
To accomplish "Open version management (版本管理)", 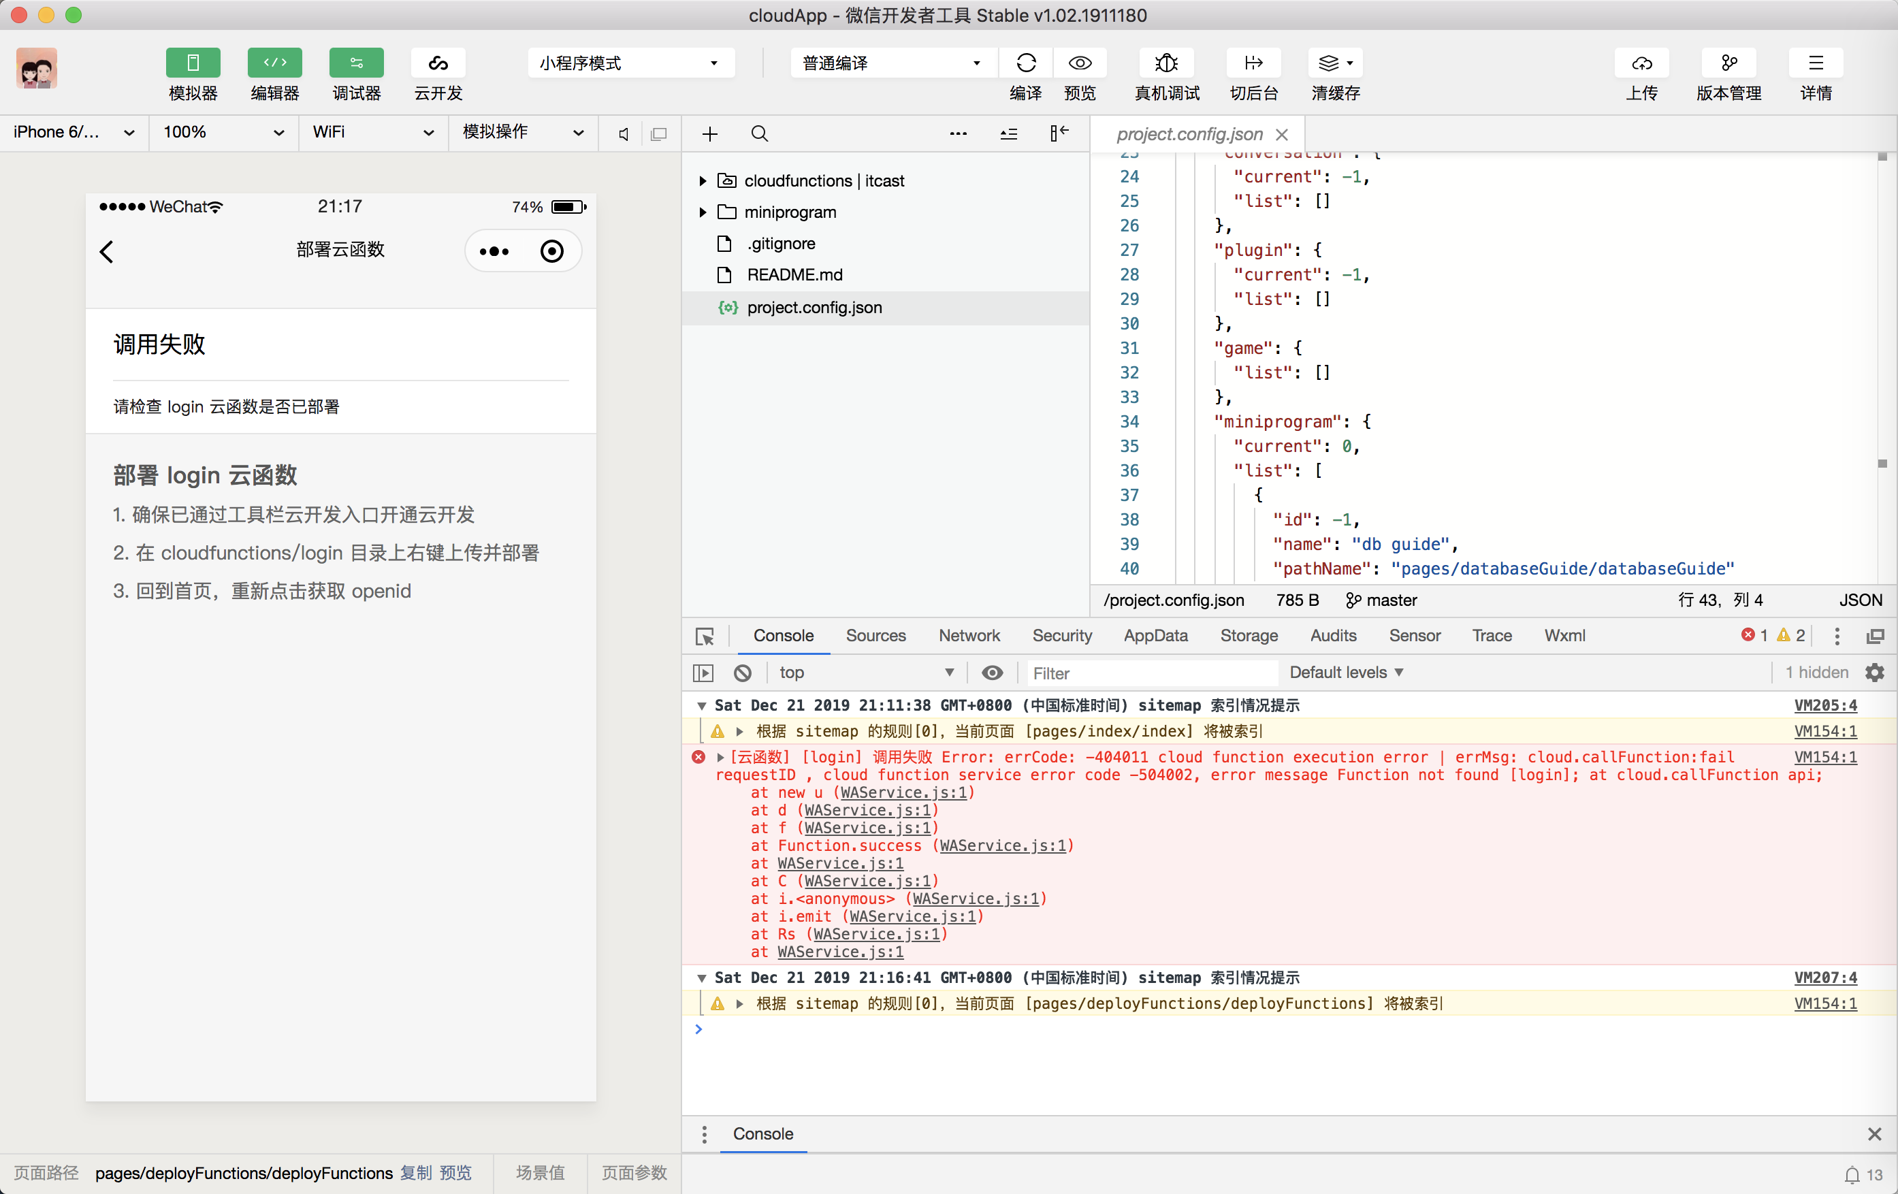I will coord(1728,63).
